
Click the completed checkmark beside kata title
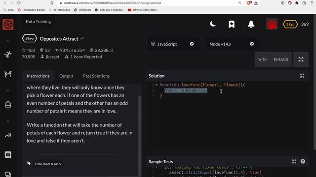click(x=82, y=38)
